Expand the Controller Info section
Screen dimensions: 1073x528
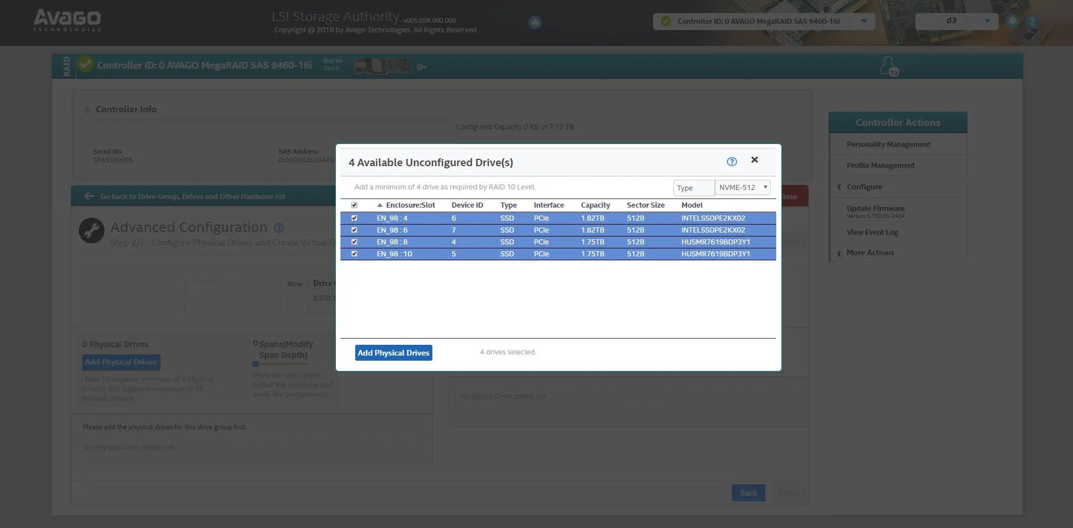coord(87,109)
